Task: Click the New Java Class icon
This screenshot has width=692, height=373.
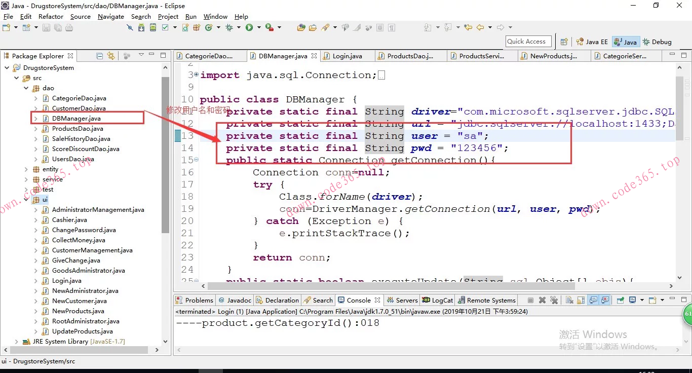Action: [x=209, y=28]
